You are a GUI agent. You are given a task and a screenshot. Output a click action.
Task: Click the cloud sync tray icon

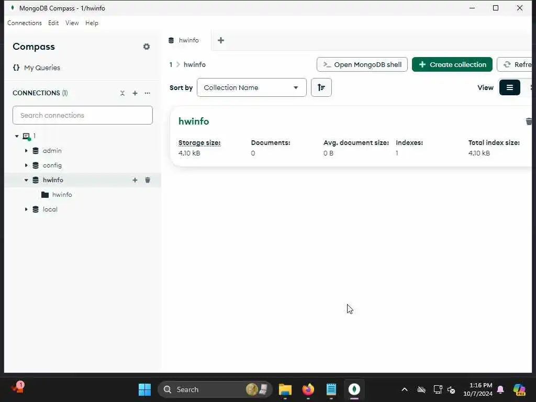coord(421,389)
